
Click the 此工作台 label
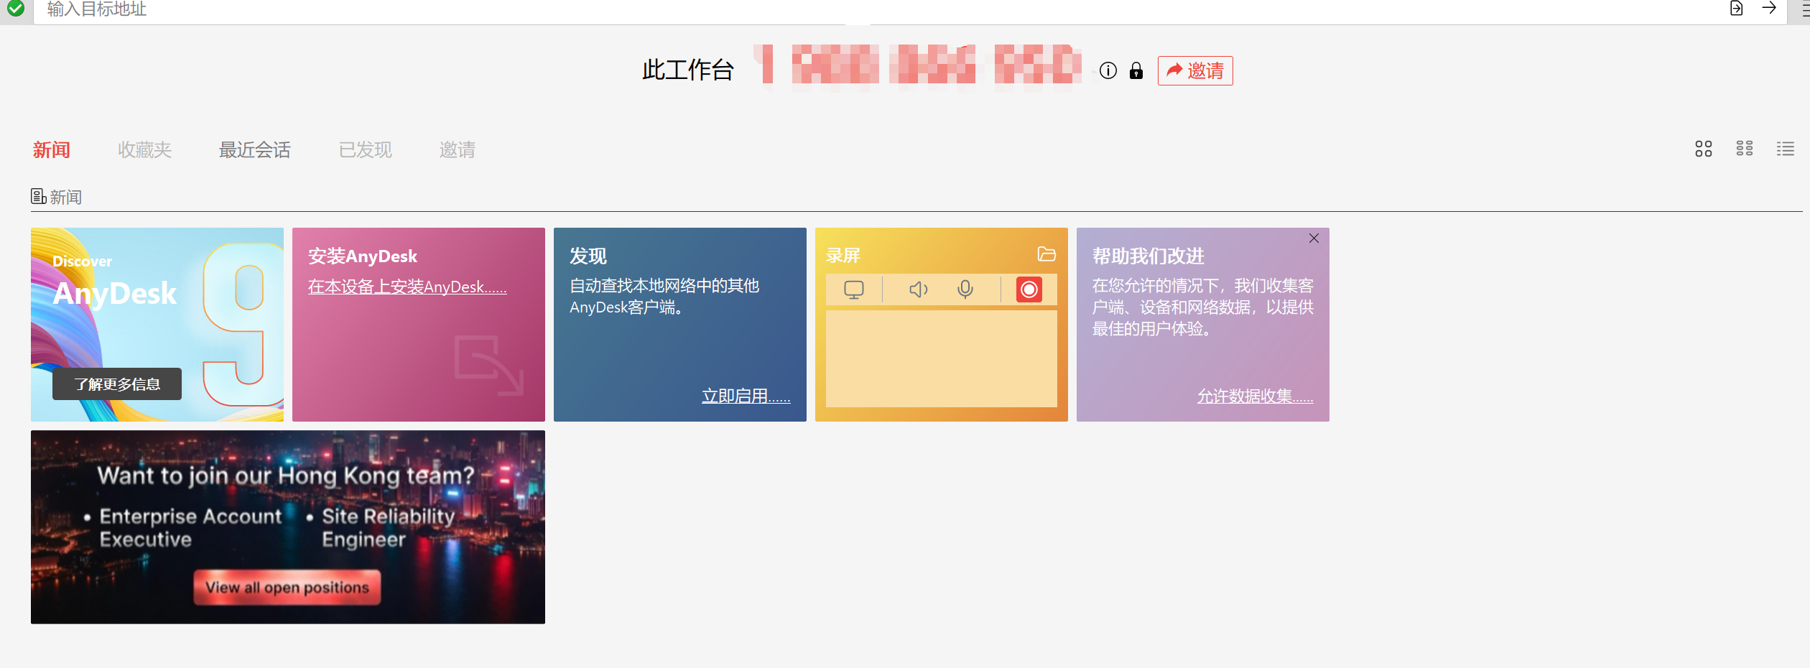point(688,70)
